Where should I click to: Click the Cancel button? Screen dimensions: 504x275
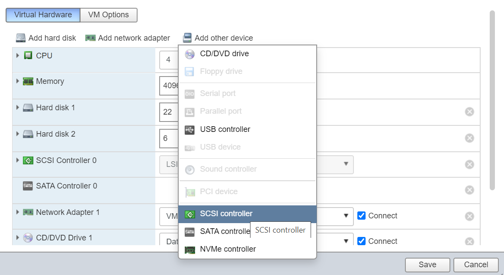click(476, 265)
